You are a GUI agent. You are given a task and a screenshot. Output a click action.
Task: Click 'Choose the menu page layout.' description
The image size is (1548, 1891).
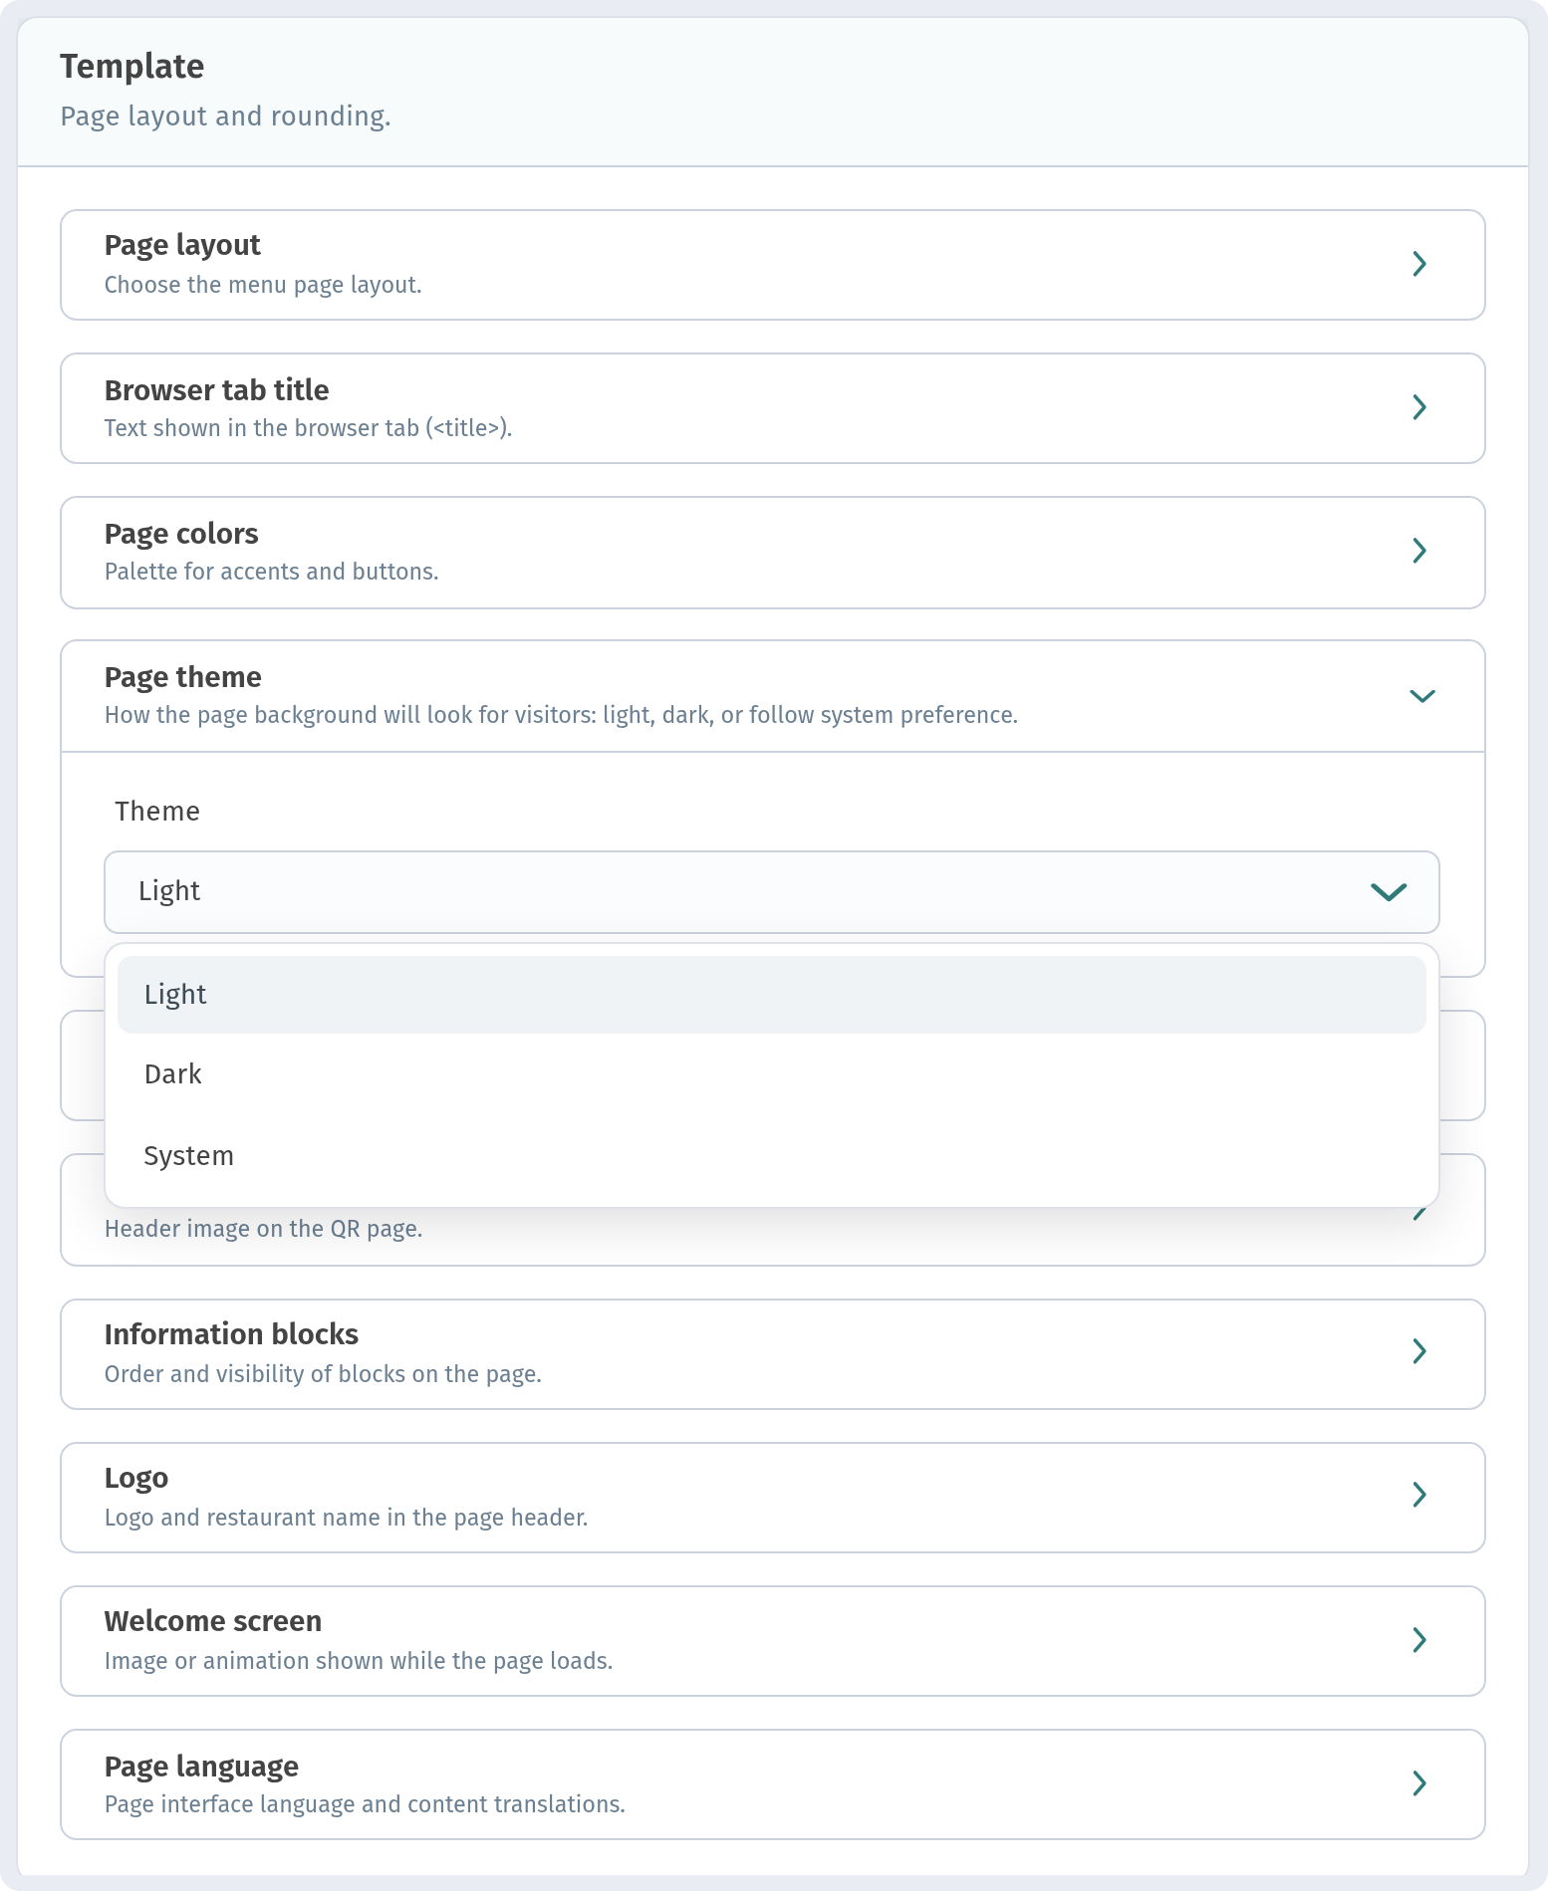263,285
